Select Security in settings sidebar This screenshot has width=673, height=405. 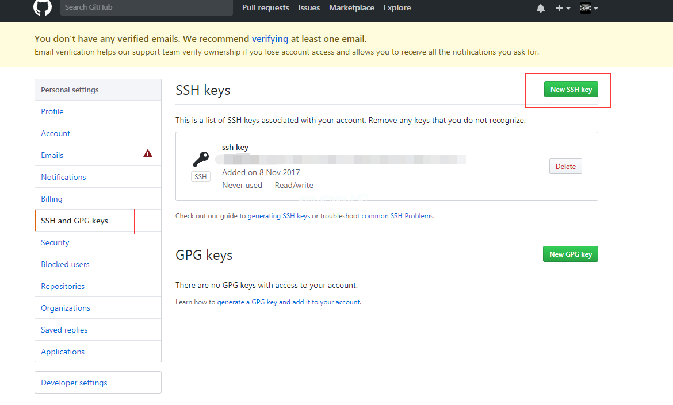(55, 242)
